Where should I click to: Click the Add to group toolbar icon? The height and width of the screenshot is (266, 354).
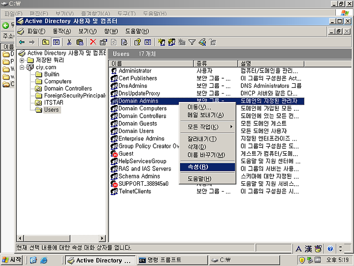pos(212,42)
